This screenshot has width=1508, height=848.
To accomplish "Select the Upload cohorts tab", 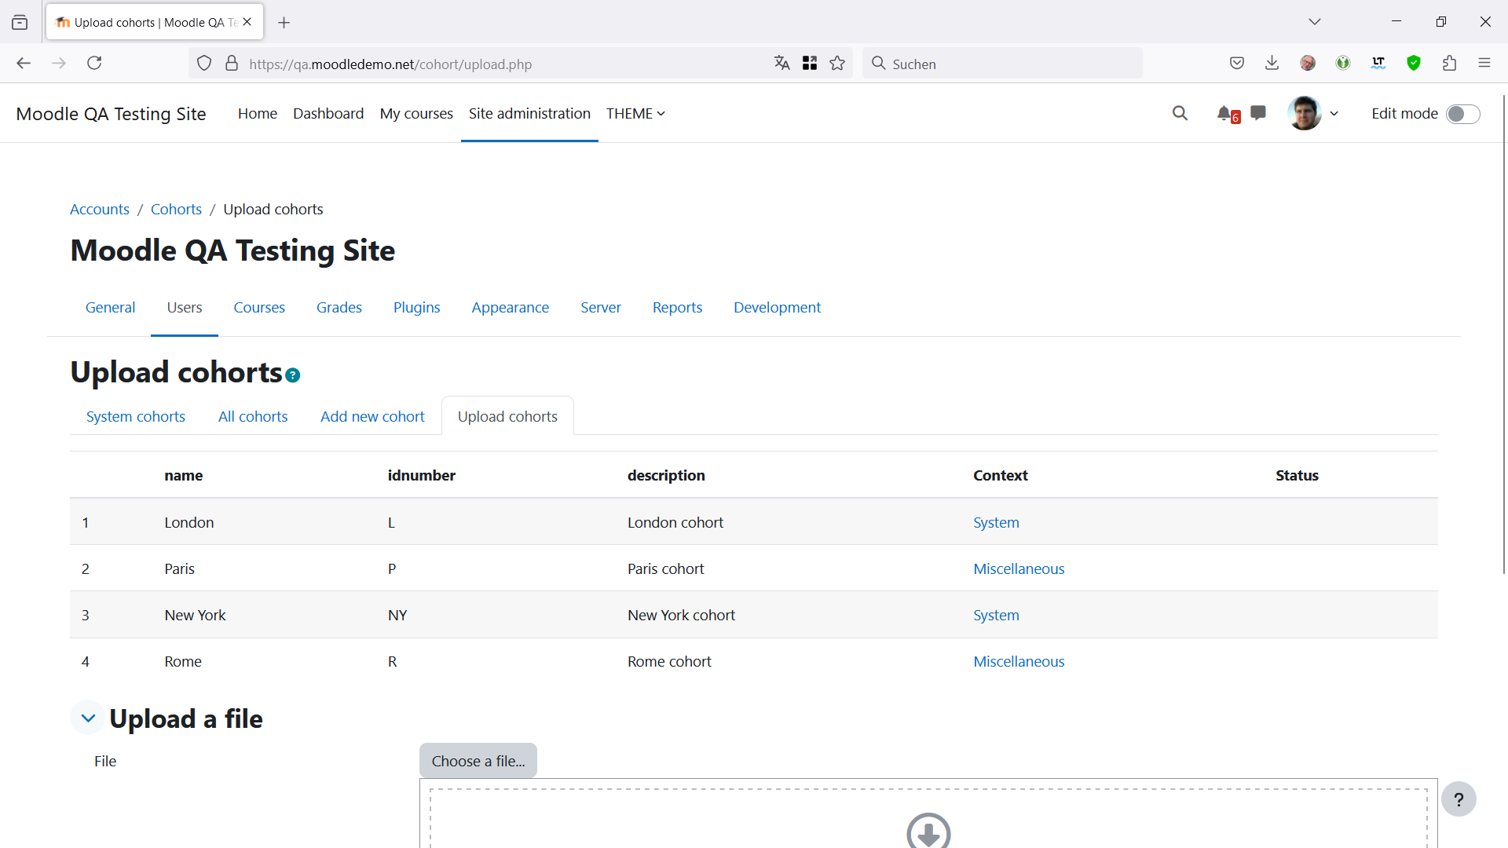I will [x=507, y=417].
